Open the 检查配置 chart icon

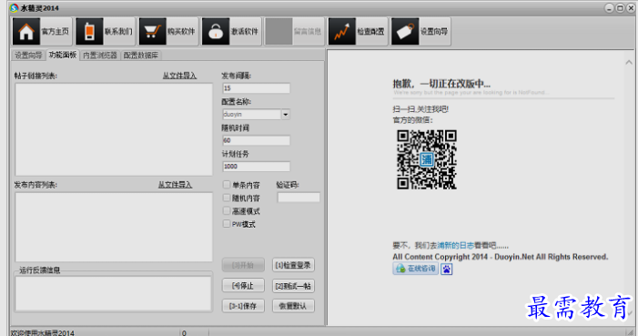click(x=342, y=31)
